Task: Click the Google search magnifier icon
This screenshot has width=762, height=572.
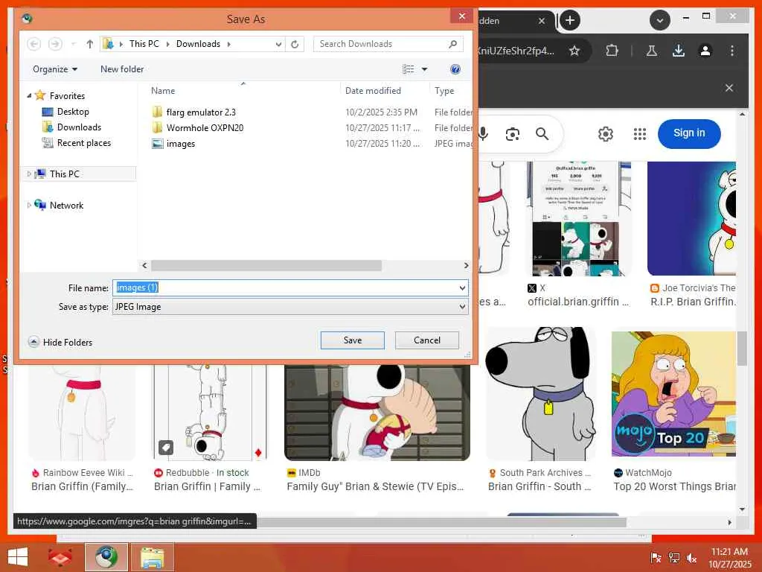Action: [x=542, y=134]
